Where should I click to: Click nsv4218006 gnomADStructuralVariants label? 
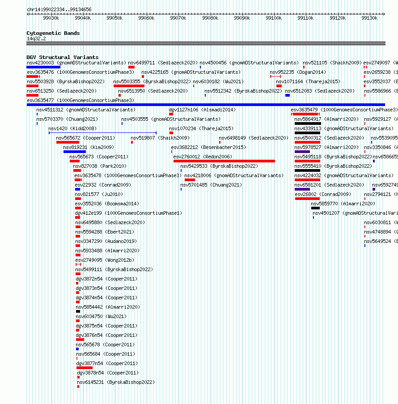pyautogui.click(x=234, y=175)
